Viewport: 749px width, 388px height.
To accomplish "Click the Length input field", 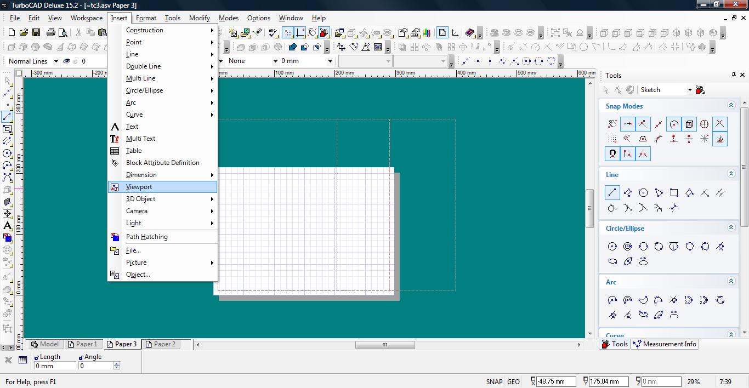I will pos(55,366).
